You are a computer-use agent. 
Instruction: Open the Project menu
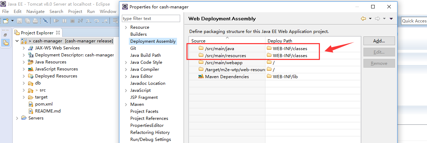75,11
